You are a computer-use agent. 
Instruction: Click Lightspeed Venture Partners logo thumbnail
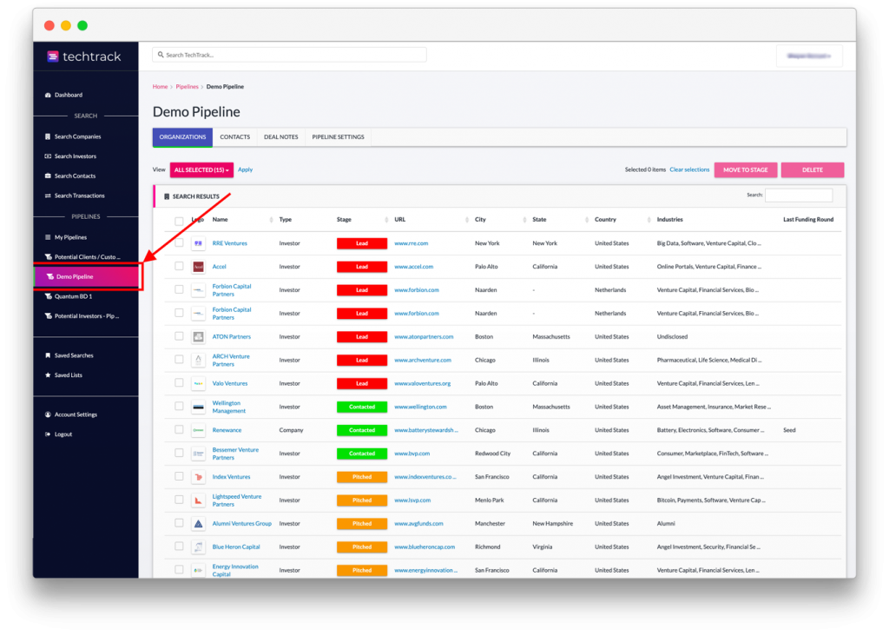point(198,500)
